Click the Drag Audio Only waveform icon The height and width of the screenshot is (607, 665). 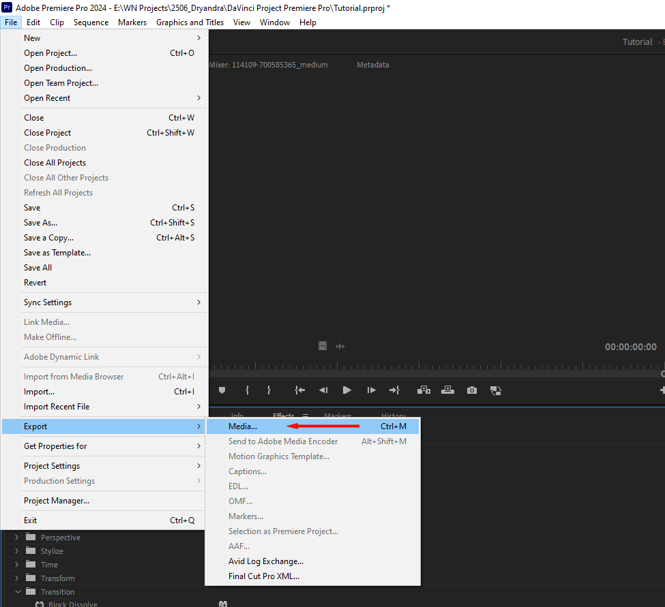coord(340,347)
